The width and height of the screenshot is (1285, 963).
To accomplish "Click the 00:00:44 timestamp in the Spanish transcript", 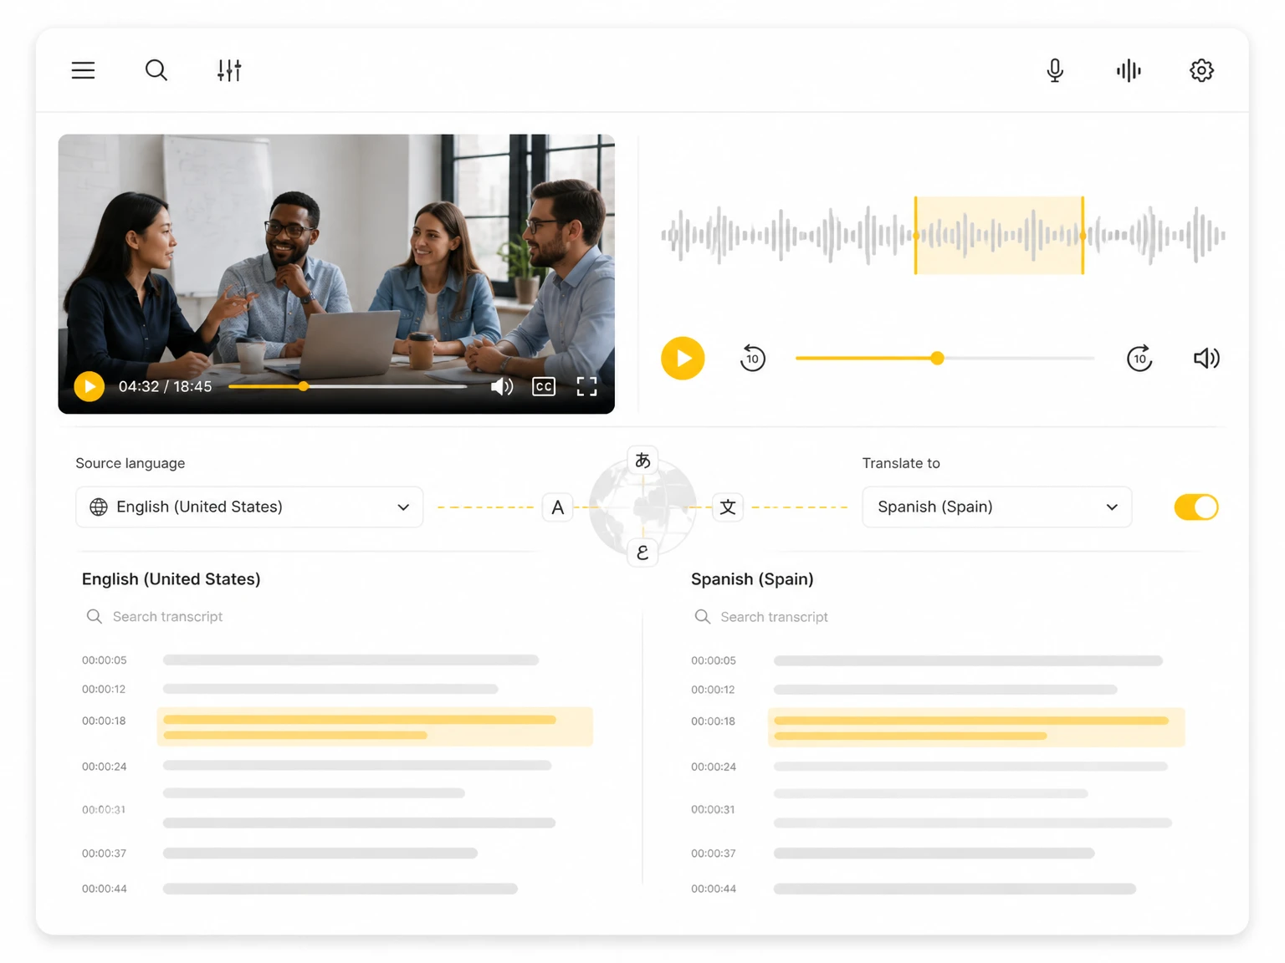I will click(714, 889).
